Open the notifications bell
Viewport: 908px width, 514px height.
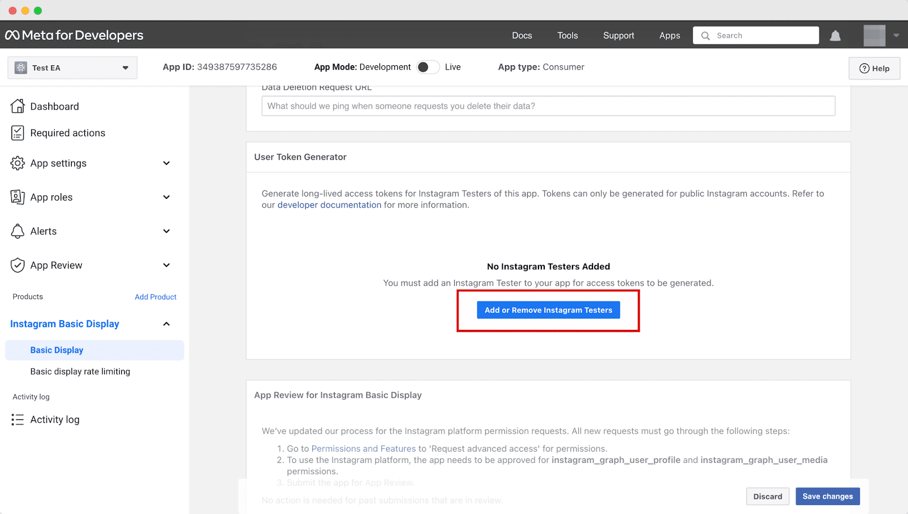click(835, 36)
